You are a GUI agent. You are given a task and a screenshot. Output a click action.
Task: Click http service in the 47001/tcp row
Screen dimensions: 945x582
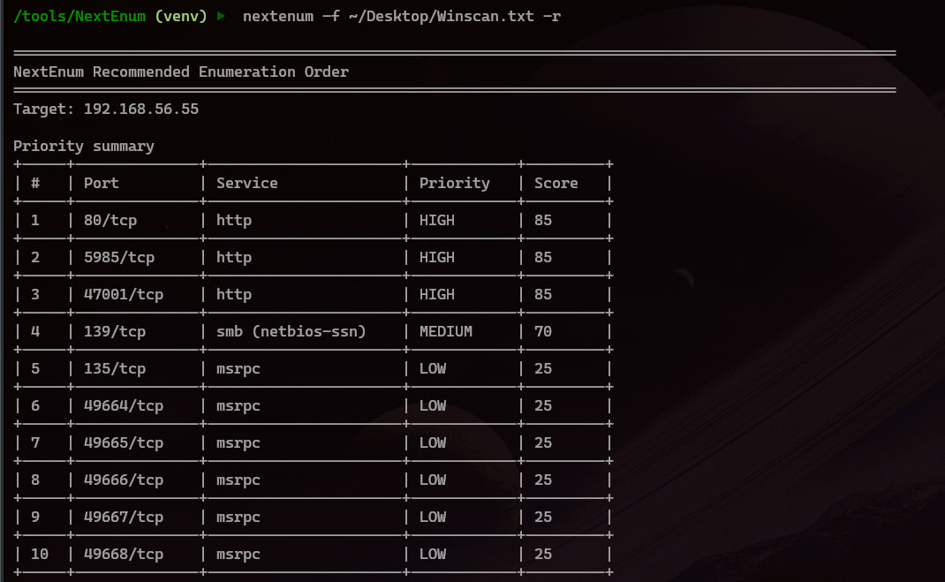234,295
